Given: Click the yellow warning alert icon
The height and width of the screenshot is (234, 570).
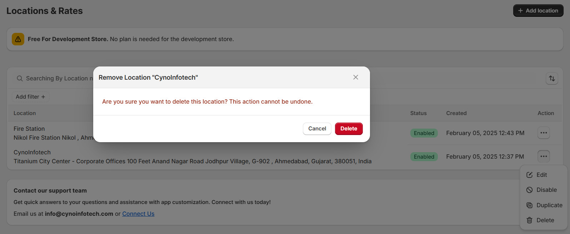Looking at the screenshot, I should pyautogui.click(x=18, y=39).
